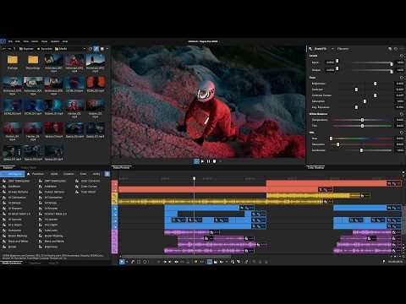Click the refresh icon in media browser toolbar

point(91,49)
